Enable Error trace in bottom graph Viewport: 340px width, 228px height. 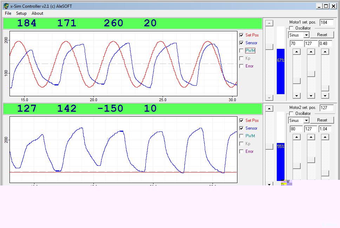[241, 151]
